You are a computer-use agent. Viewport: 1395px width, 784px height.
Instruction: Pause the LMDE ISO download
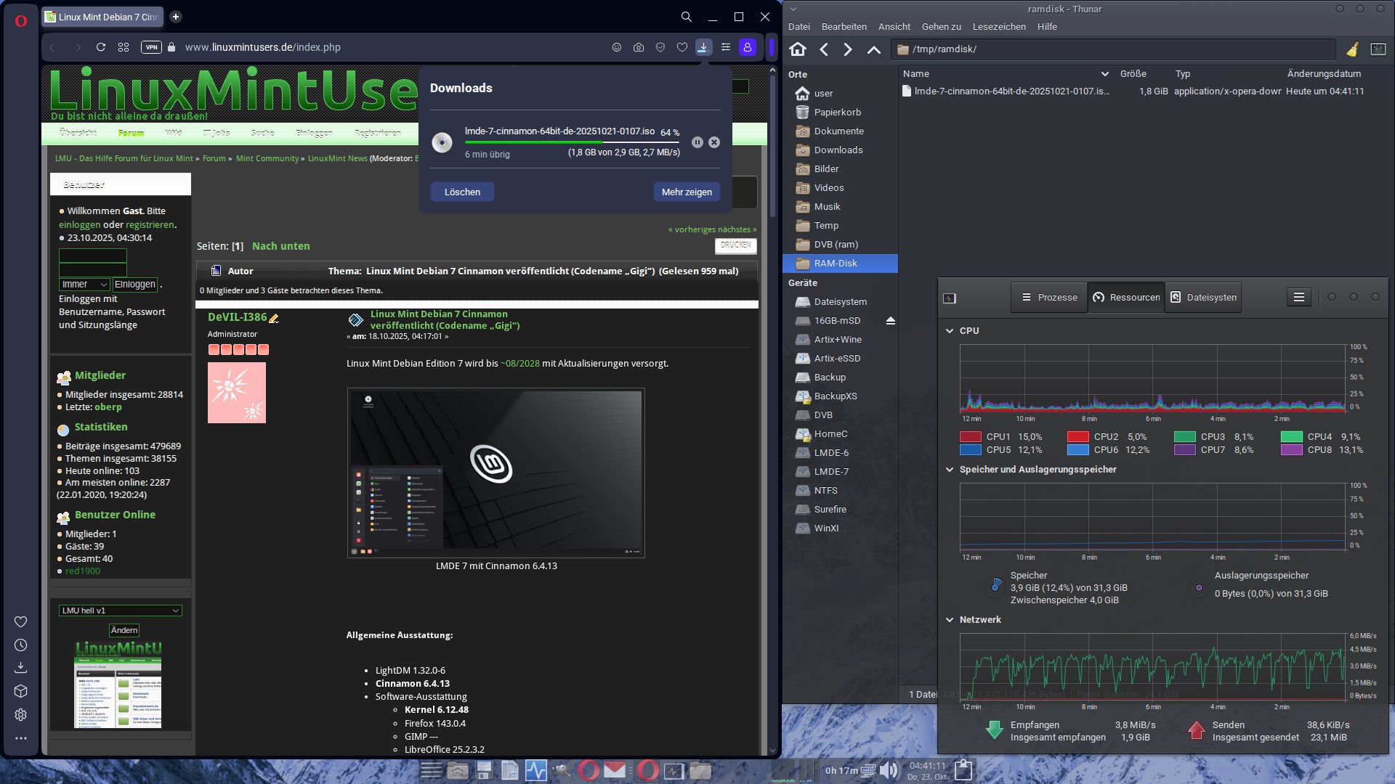point(697,142)
